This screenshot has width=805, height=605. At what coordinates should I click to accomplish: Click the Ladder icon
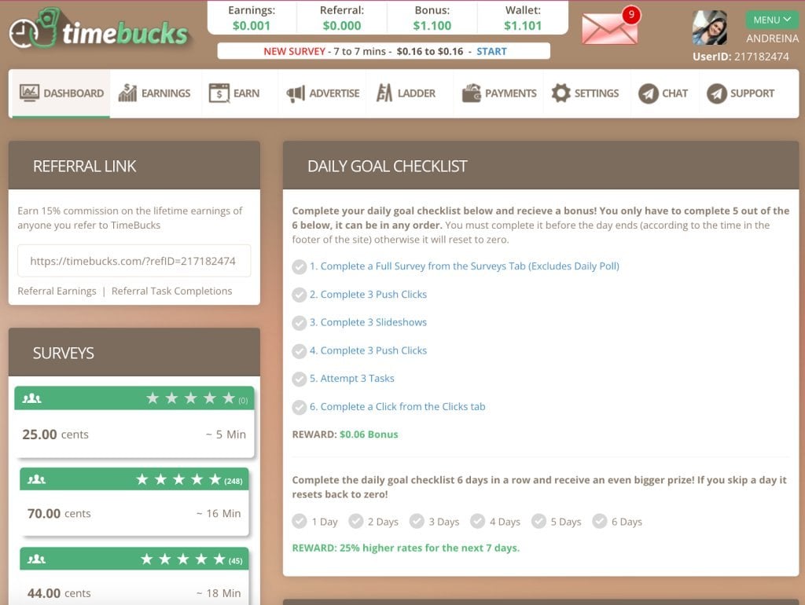coord(384,93)
